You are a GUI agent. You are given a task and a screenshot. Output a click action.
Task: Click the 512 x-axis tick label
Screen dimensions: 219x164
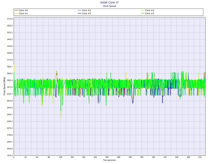[x=200, y=157]
